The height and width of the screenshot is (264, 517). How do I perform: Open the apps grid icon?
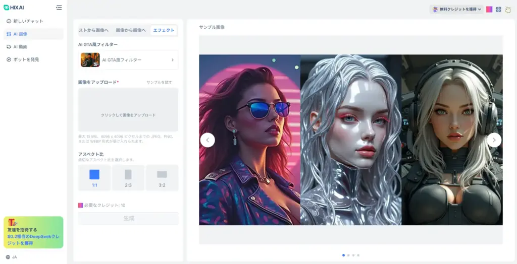tap(498, 9)
